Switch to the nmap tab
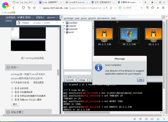The width and height of the screenshot is (168, 122). pyautogui.click(x=82, y=80)
